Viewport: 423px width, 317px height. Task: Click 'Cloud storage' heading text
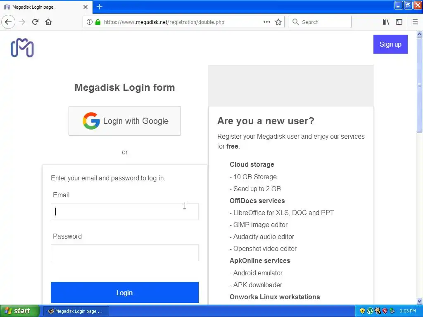[252, 164]
